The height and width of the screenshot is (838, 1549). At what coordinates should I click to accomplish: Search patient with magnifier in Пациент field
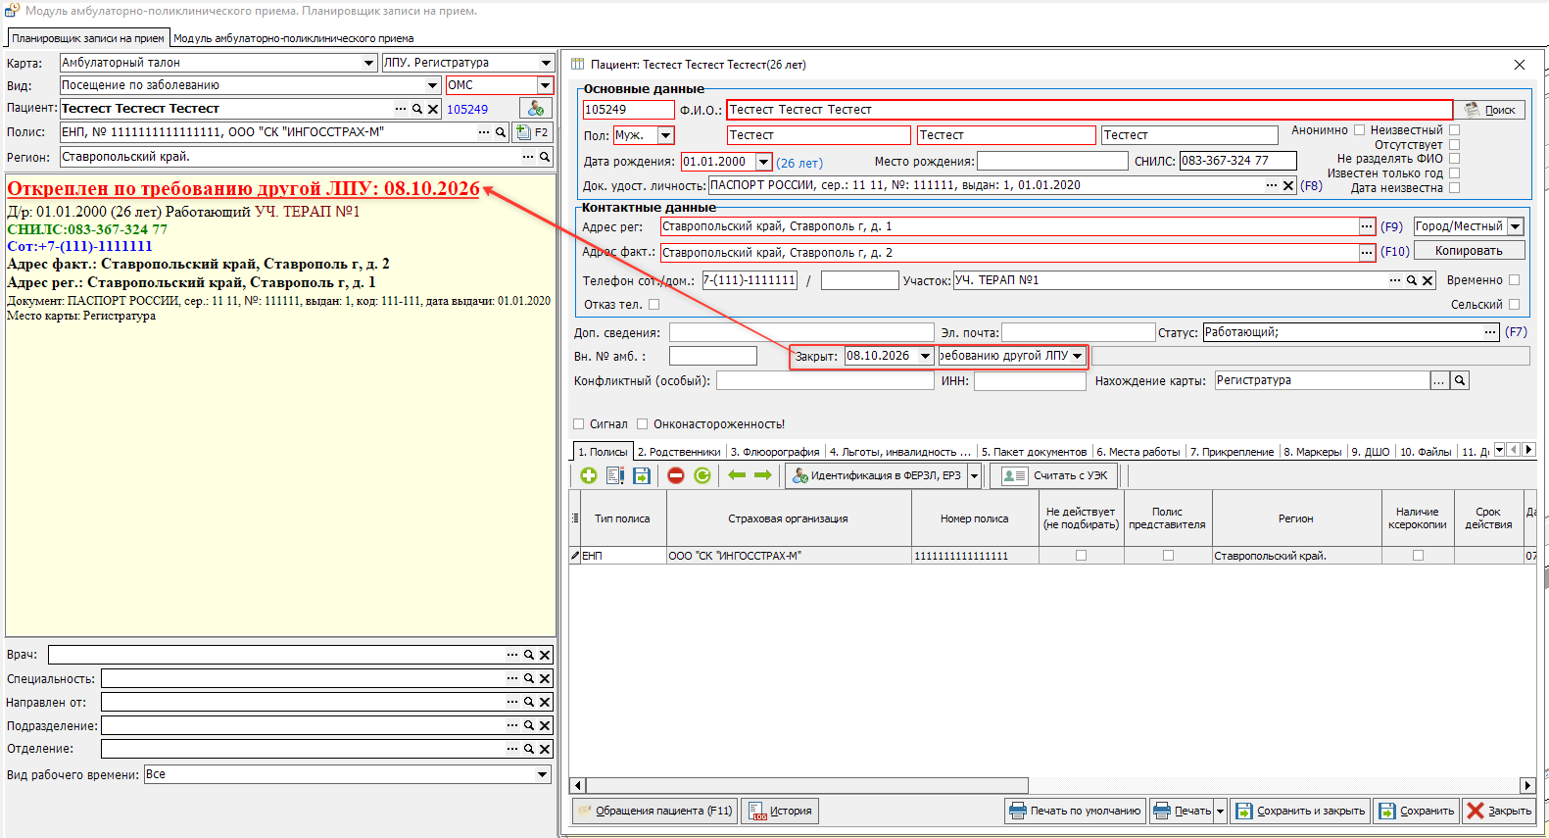click(416, 109)
